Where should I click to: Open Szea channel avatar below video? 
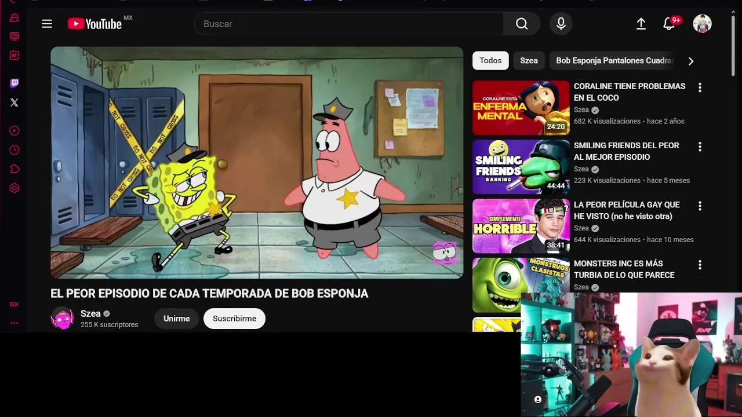(62, 318)
